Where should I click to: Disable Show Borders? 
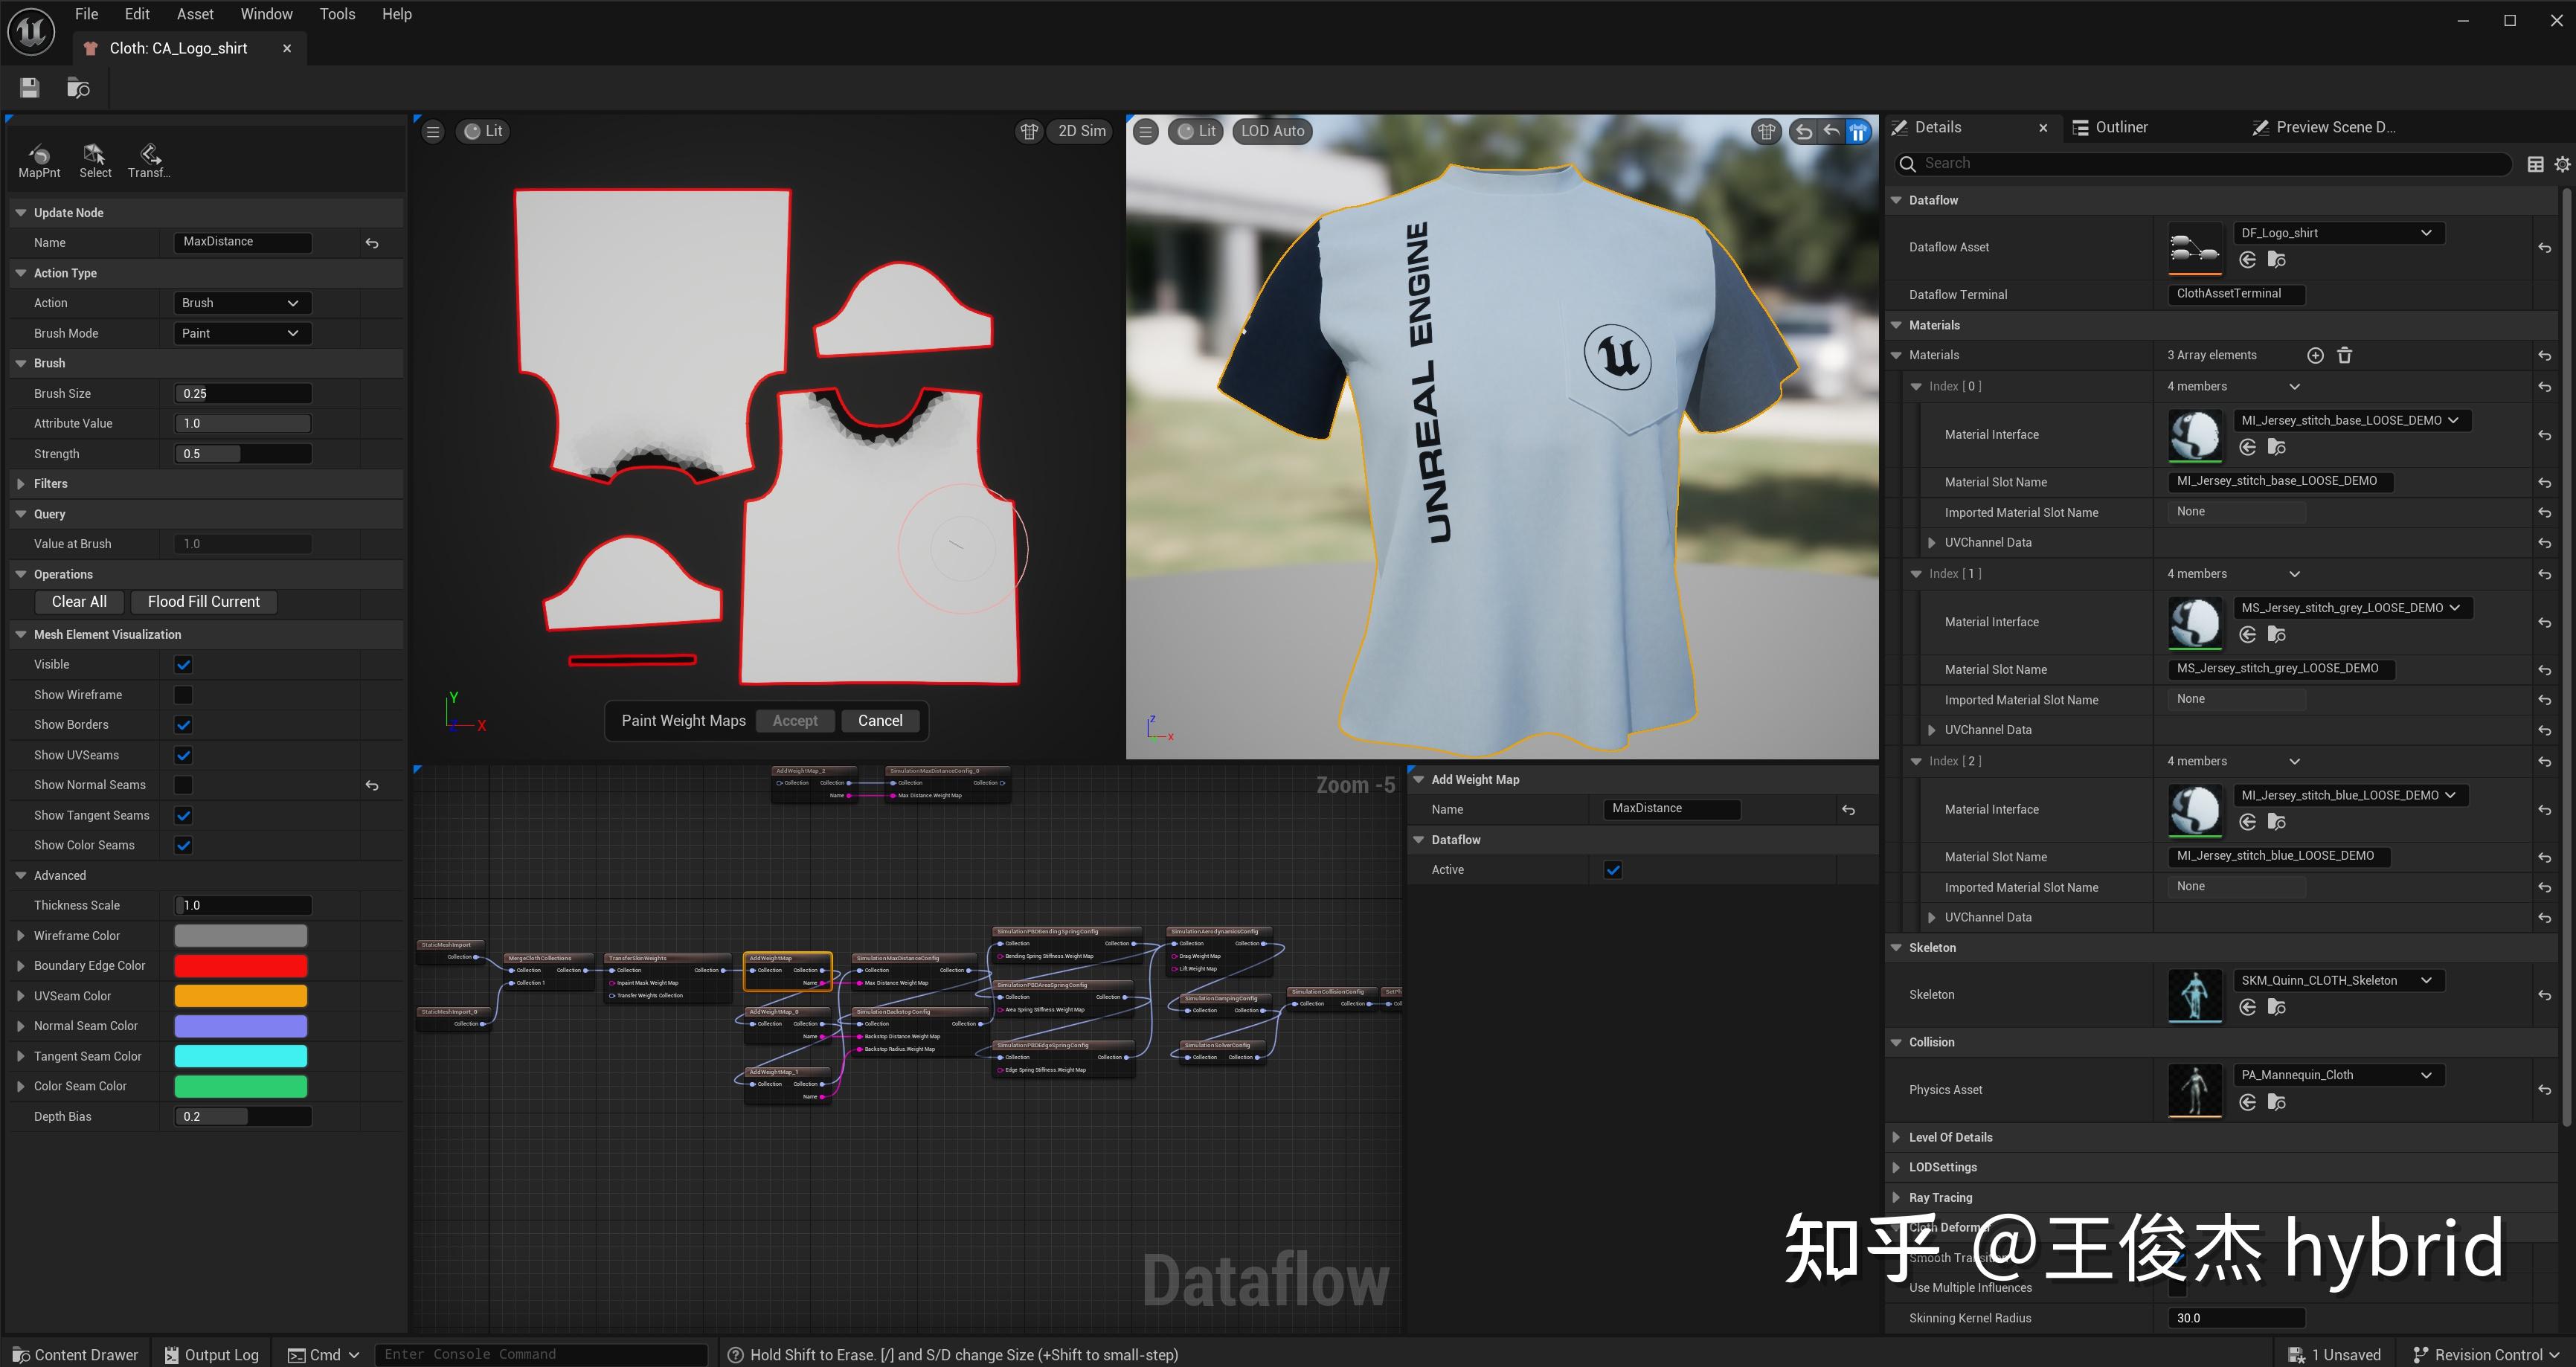point(182,724)
